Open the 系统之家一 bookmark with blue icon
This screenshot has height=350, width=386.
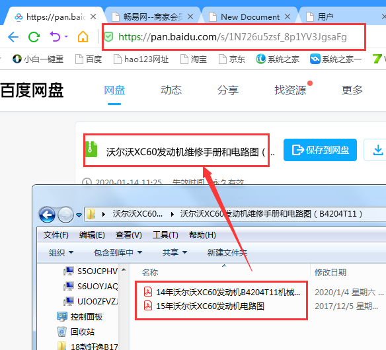pos(336,59)
